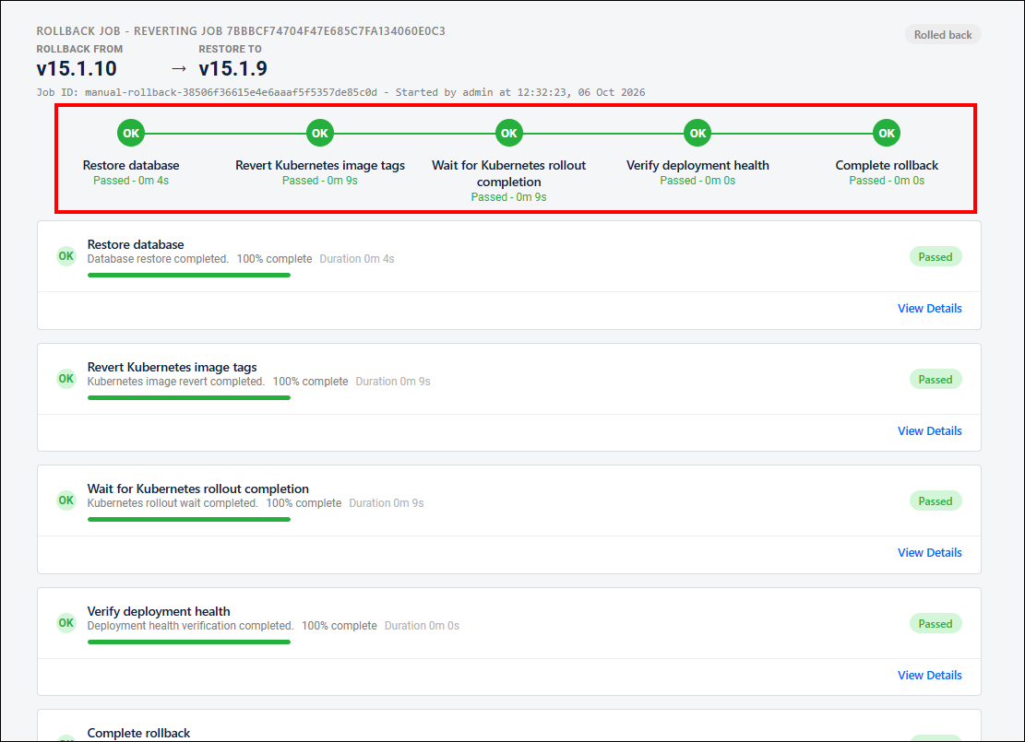Click the progress bar under Kubernetes image revert completed

[x=189, y=398]
